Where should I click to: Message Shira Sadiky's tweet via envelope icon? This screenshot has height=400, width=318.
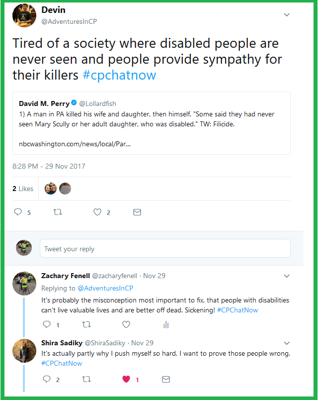click(166, 379)
